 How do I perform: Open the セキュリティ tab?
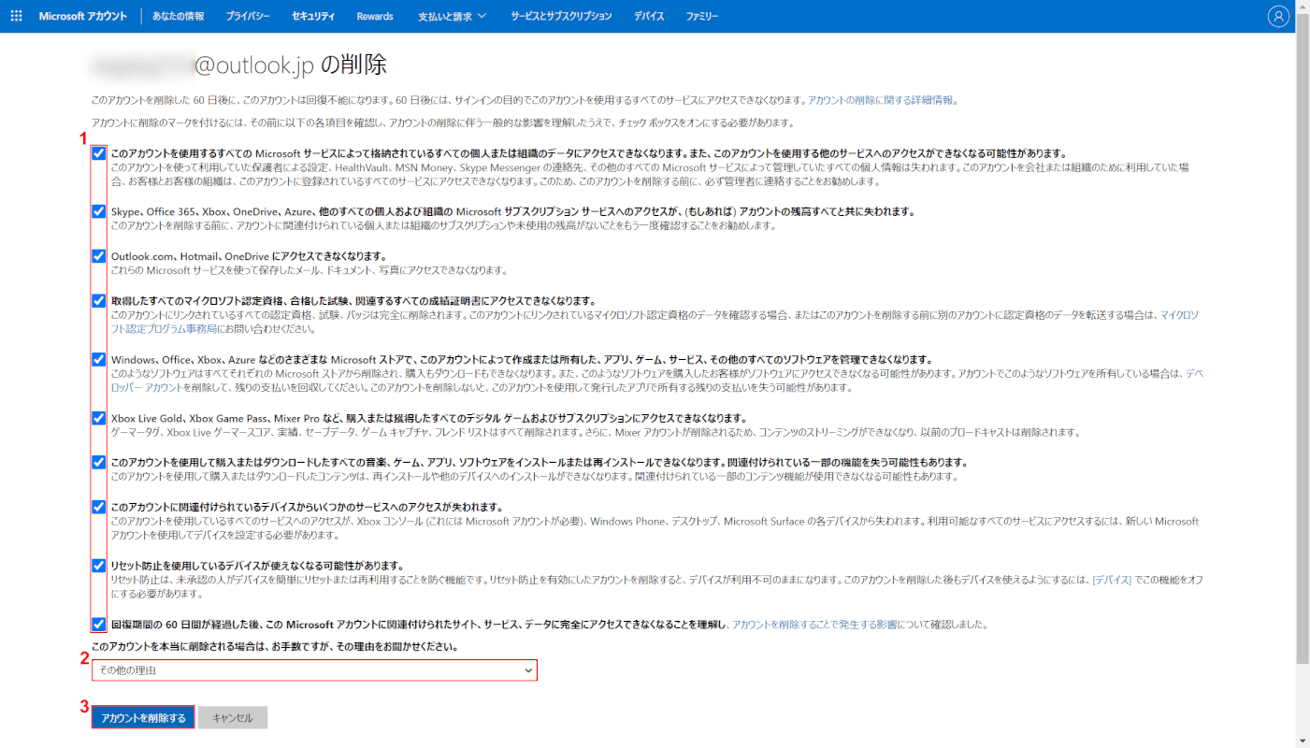(x=313, y=16)
